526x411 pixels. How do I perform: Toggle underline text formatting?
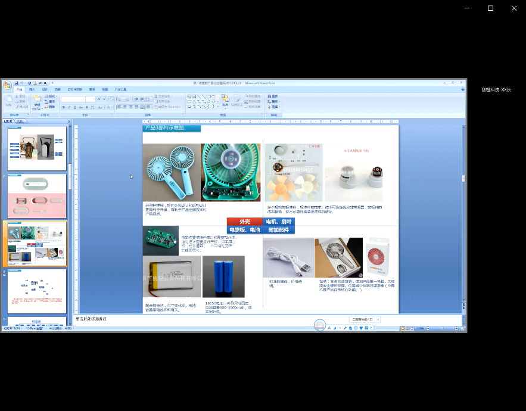point(74,107)
